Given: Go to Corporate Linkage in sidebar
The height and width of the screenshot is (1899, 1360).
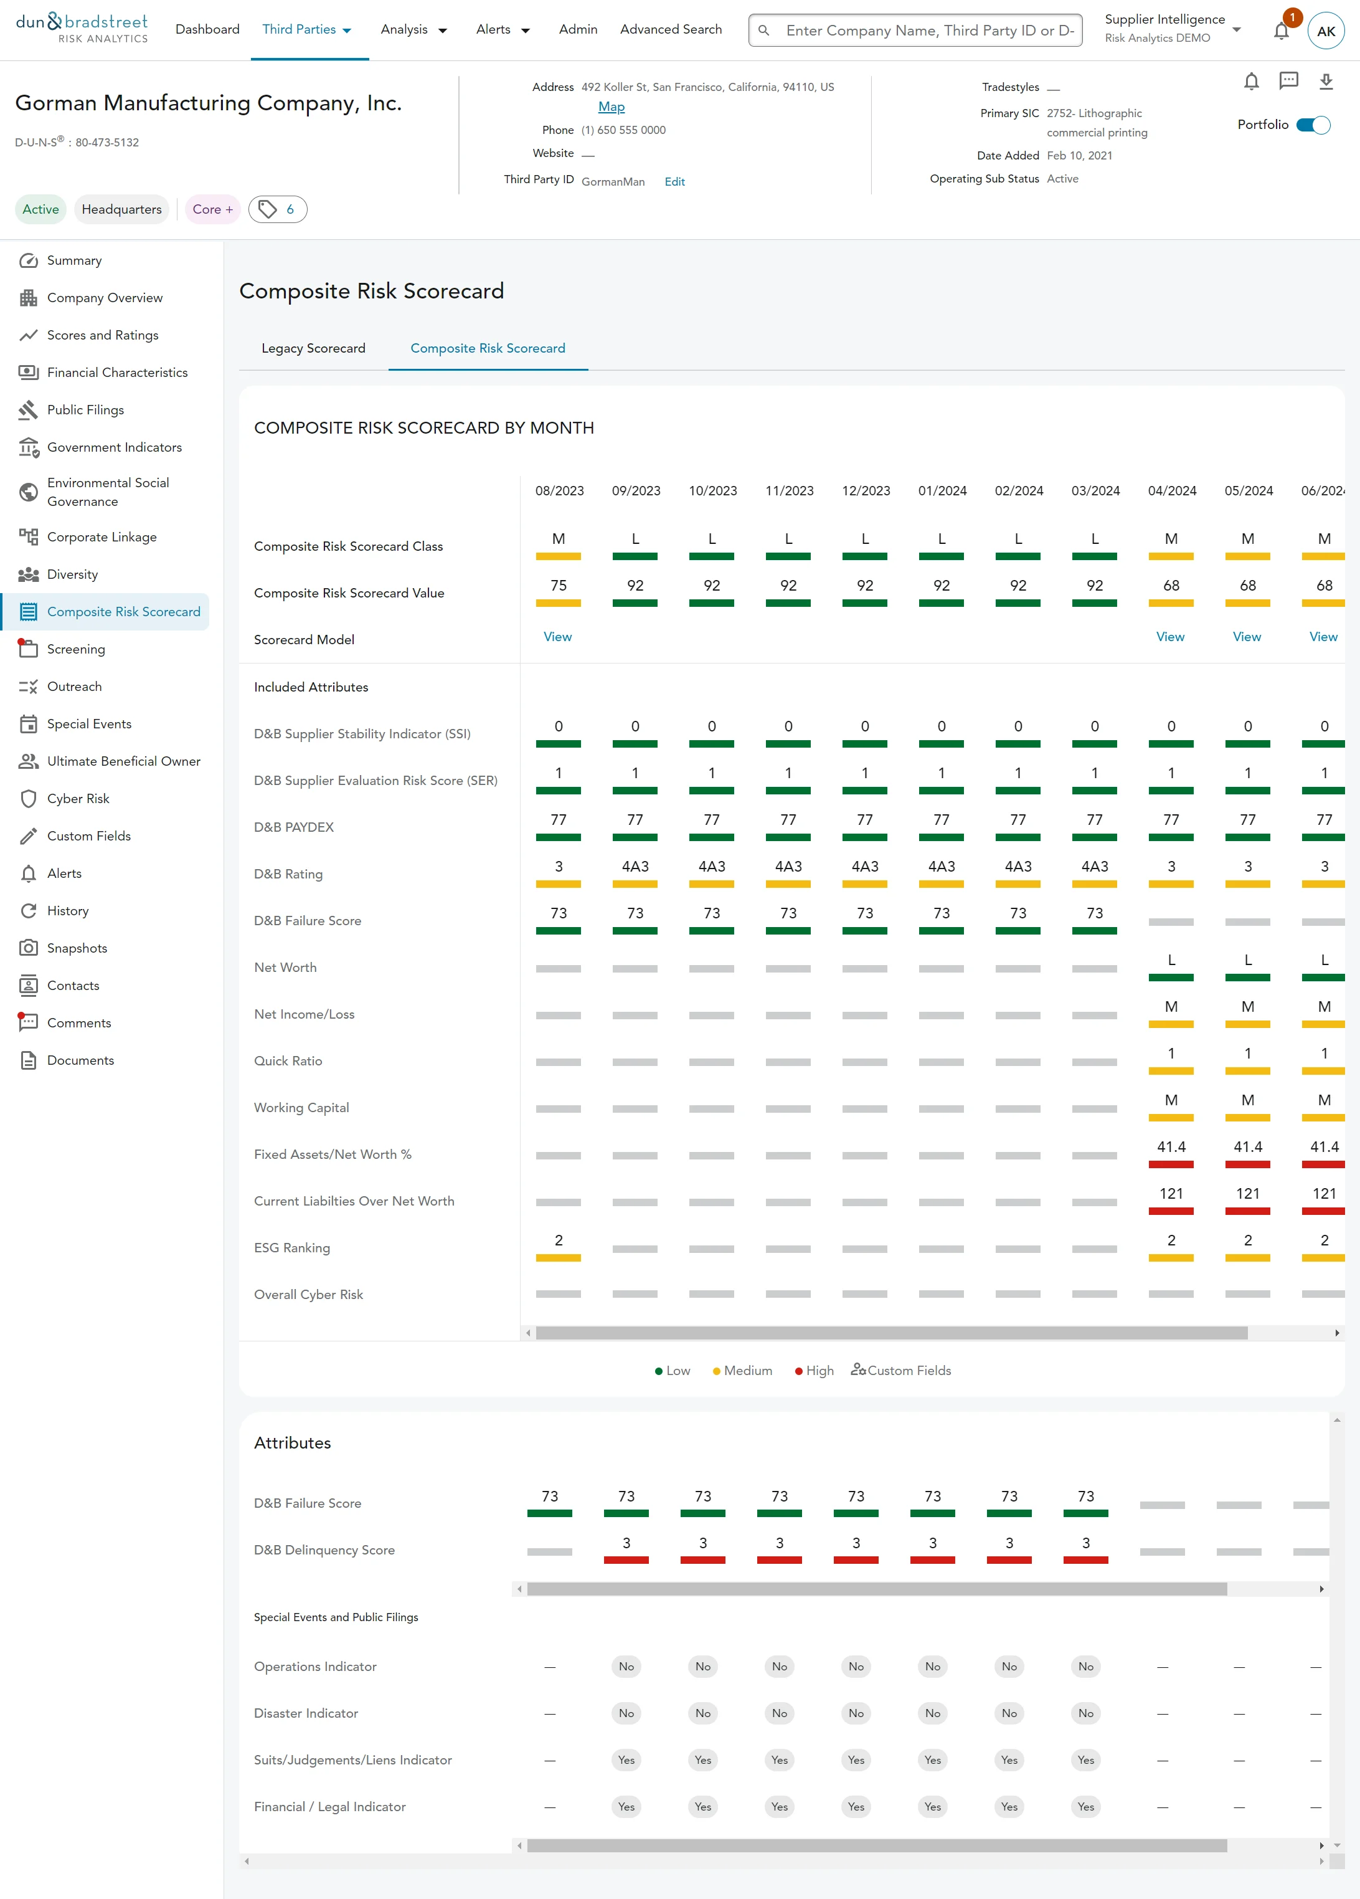Looking at the screenshot, I should point(102,536).
